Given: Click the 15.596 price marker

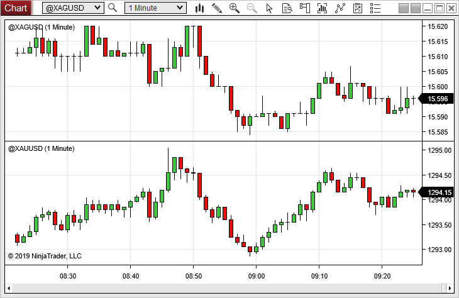Looking at the screenshot, I should tap(437, 99).
